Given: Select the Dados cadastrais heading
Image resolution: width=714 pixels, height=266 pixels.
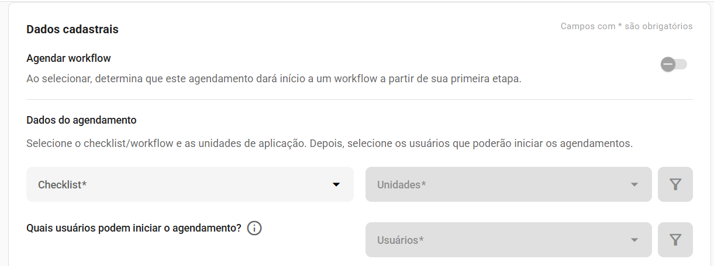Looking at the screenshot, I should click(x=73, y=29).
